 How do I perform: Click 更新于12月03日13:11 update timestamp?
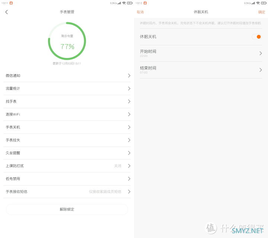[x=67, y=63]
